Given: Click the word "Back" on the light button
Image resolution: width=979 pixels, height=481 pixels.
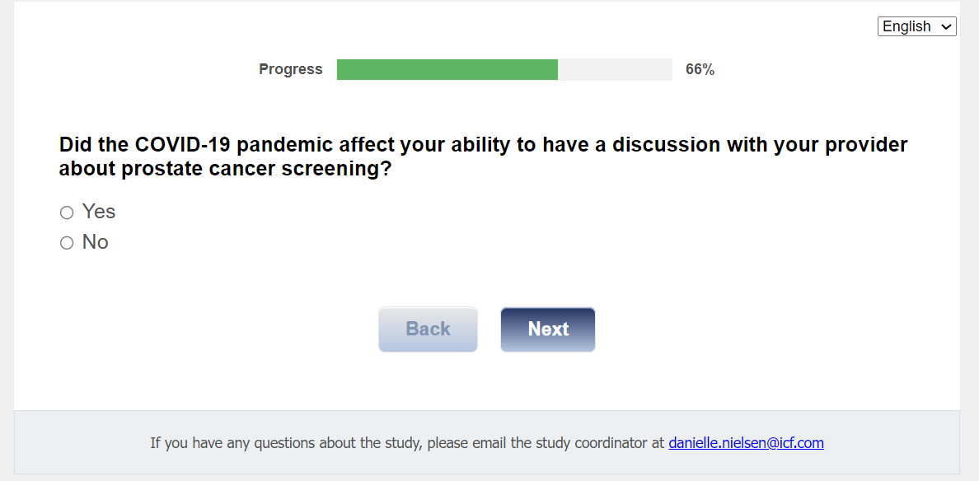Looking at the screenshot, I should pos(428,329).
